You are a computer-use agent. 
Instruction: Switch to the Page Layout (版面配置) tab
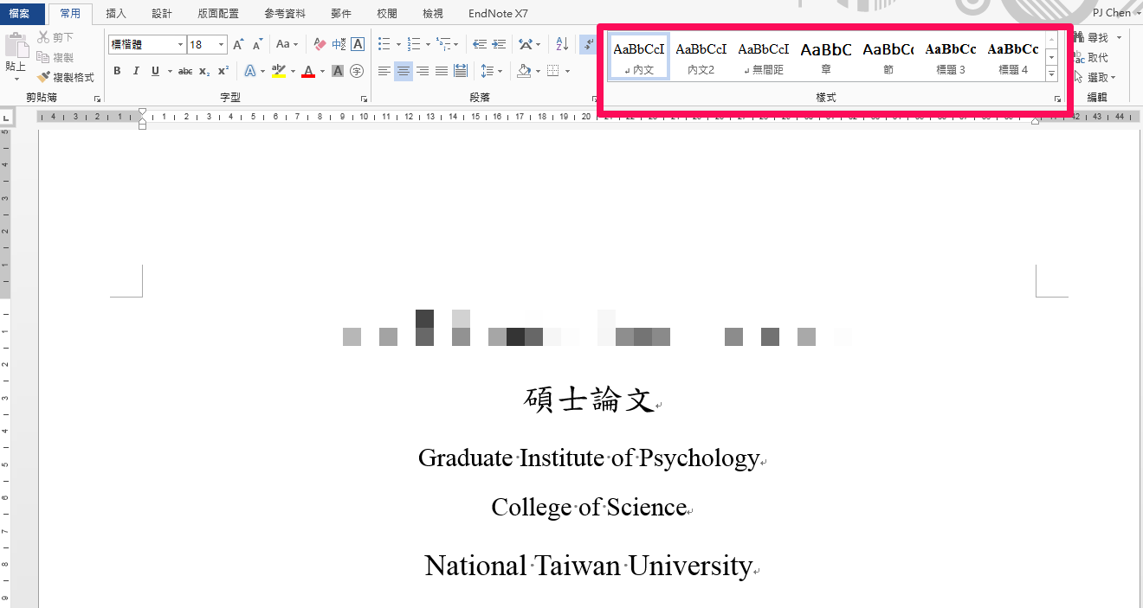(218, 14)
